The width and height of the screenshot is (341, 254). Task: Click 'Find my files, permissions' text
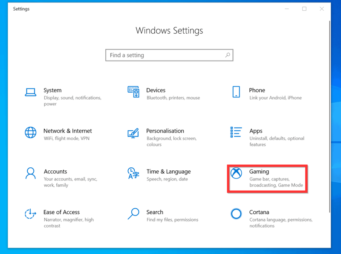(x=172, y=220)
